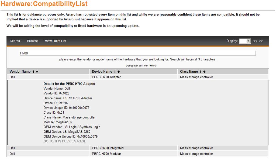Open the View Entire List tab
The height and width of the screenshot is (163, 276).
[56, 41]
